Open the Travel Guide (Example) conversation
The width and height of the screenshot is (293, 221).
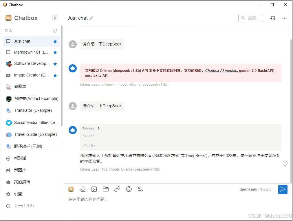coord(32,135)
